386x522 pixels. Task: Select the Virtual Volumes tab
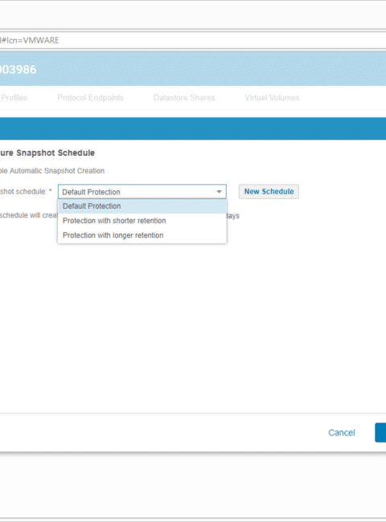tap(272, 97)
